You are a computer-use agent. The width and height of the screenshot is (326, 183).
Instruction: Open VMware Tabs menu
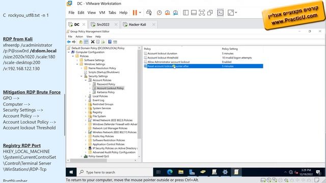coord(112,13)
